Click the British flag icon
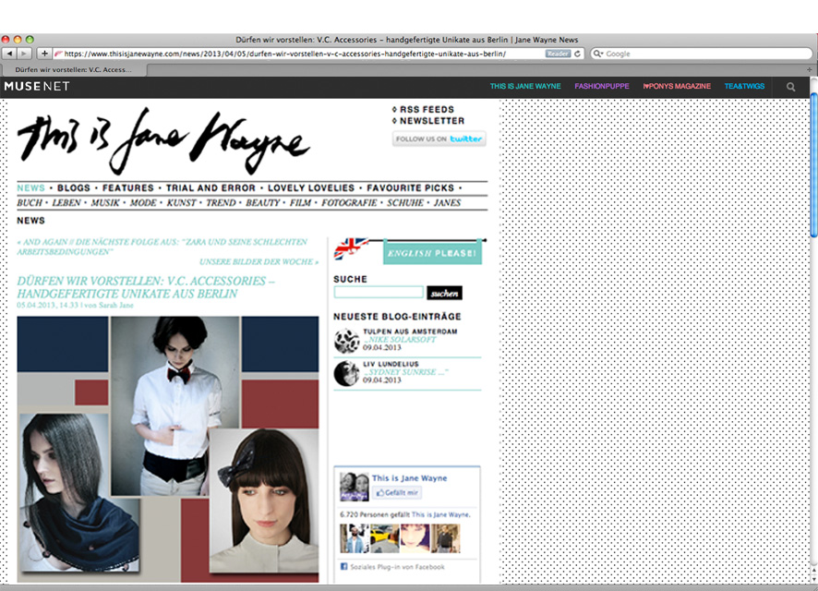The height and width of the screenshot is (591, 818). click(x=351, y=248)
